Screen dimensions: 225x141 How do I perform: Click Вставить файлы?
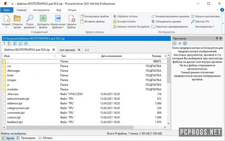[x=93, y=22]
